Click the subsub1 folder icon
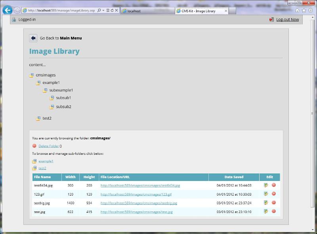 click(x=52, y=98)
